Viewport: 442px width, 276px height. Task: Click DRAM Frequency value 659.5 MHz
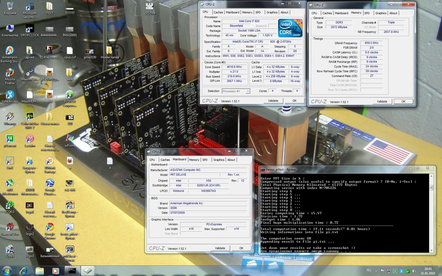372,43
